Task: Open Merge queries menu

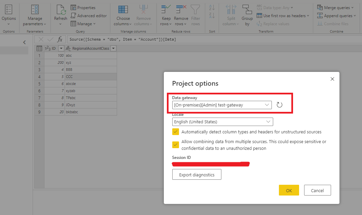Action: [335, 8]
